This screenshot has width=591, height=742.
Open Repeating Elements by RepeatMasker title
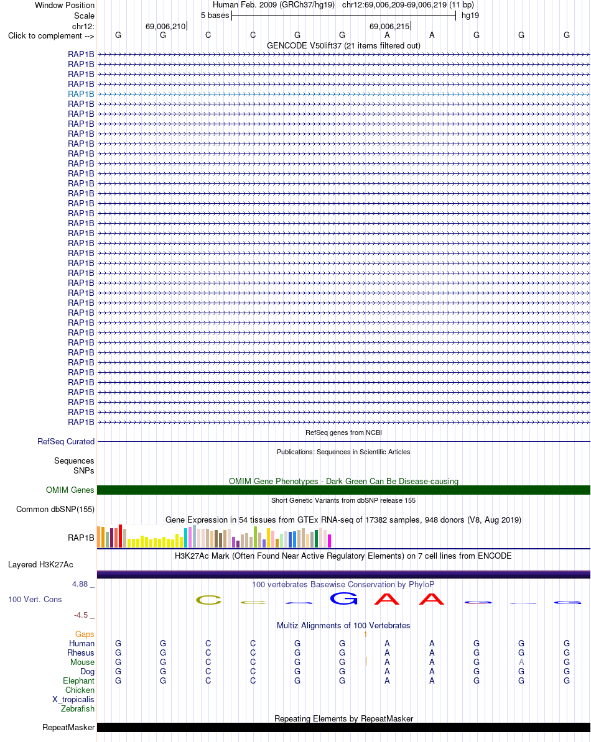point(343,719)
